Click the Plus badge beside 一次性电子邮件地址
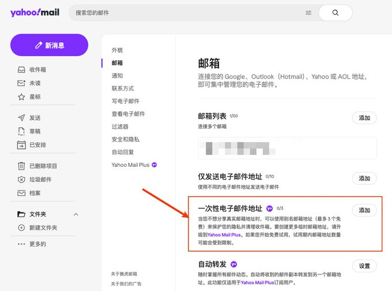Image resolution: width=392 pixels, height=291 pixels. [x=269, y=208]
